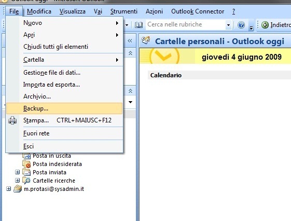Select the Posta indesiderata junk folder icon
This screenshot has height=221, width=291.
click(x=26, y=164)
